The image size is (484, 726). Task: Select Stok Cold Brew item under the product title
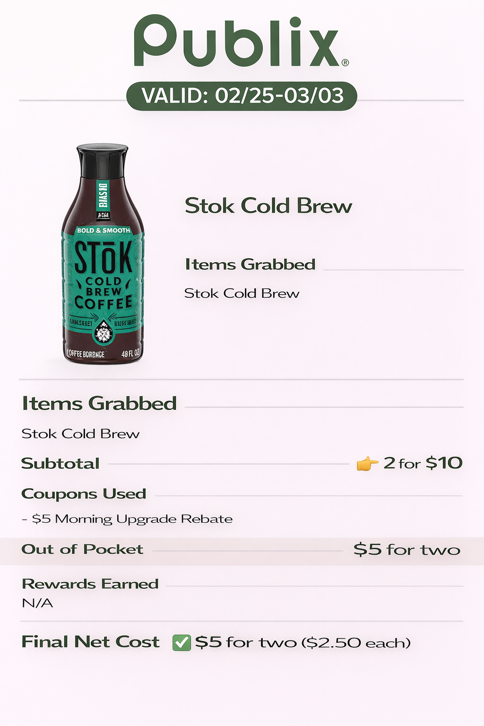click(x=242, y=294)
